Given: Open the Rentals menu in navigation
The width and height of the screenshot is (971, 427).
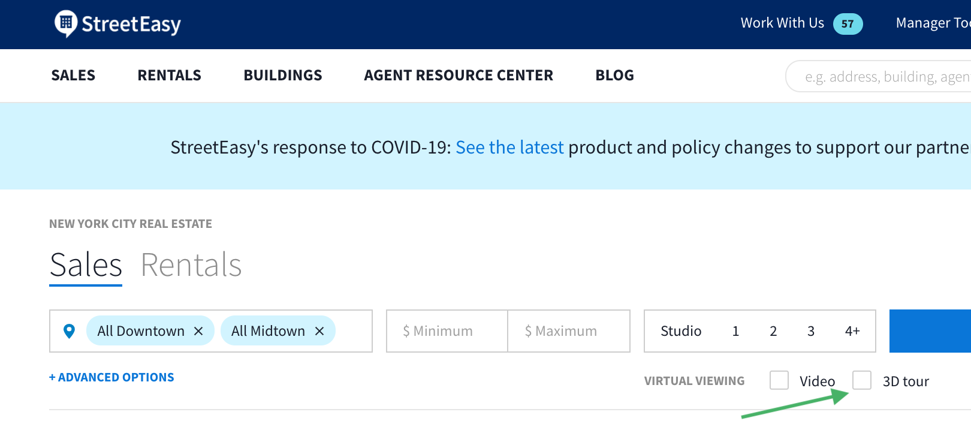Looking at the screenshot, I should point(170,76).
